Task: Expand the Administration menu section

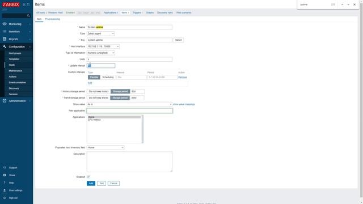Action: [x=30, y=101]
